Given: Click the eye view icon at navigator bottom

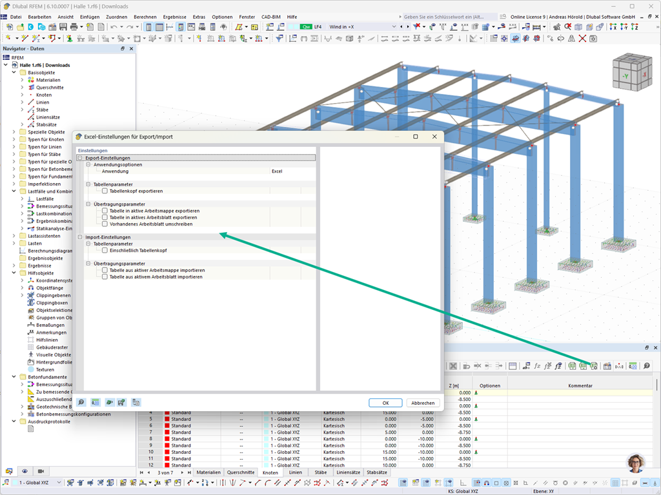Looking at the screenshot, I should [25, 471].
